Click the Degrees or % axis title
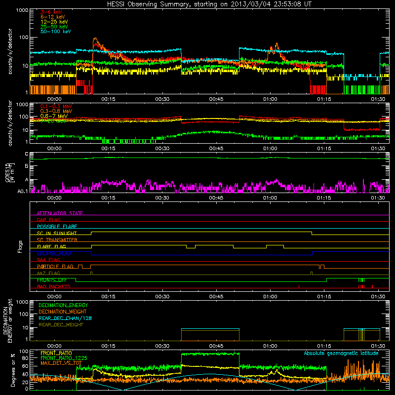This screenshot has height=395, width=395. tap(13, 370)
